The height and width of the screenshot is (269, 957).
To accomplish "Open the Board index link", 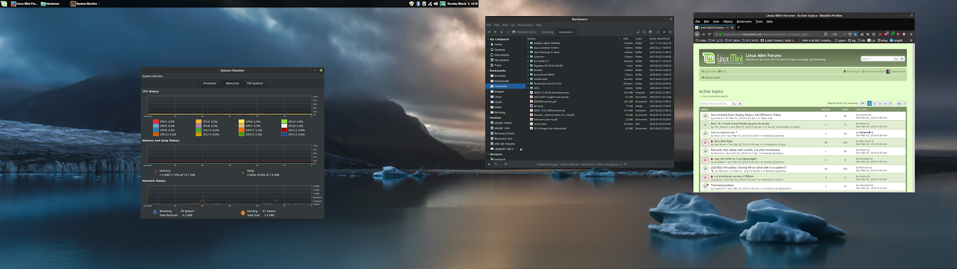I will 712,77.
